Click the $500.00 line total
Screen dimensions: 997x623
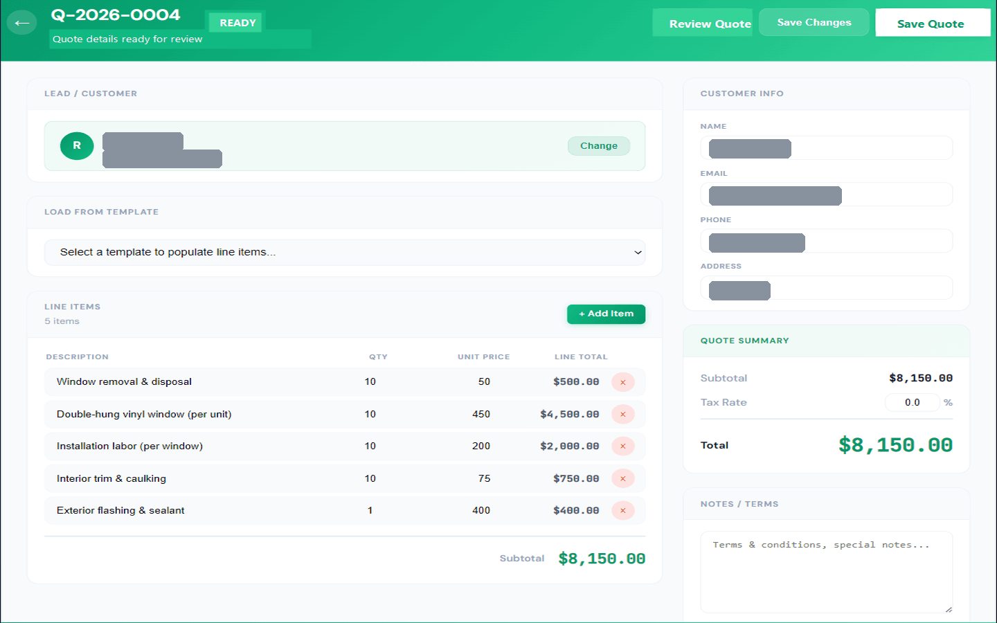point(576,382)
